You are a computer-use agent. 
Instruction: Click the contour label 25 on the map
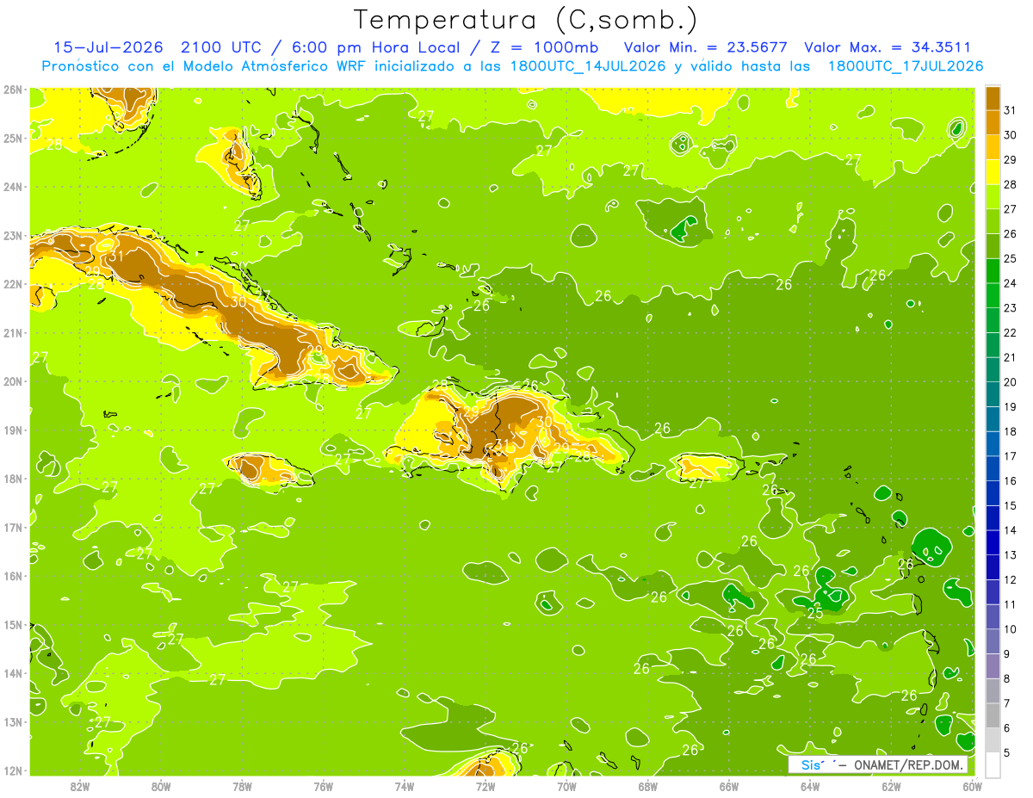coord(815,613)
